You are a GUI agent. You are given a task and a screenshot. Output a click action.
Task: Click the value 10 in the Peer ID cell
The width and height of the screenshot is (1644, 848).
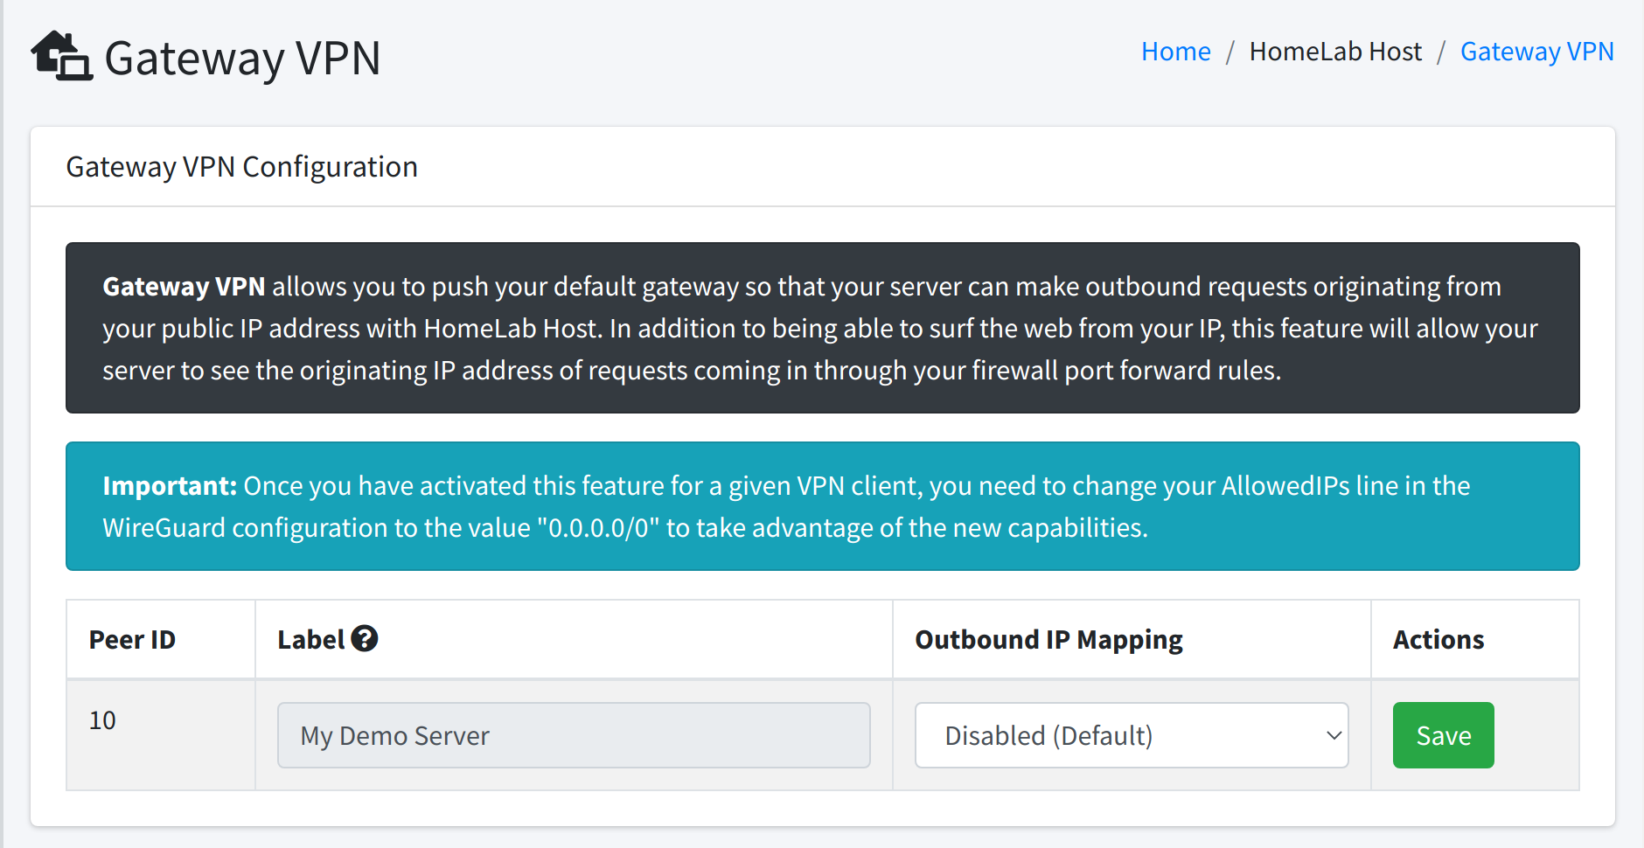pyautogui.click(x=102, y=720)
